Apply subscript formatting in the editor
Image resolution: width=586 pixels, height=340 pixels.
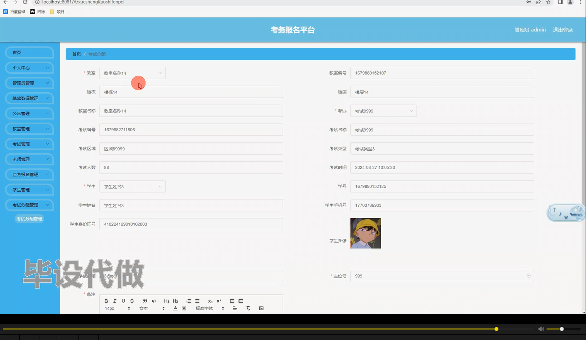tap(210, 301)
